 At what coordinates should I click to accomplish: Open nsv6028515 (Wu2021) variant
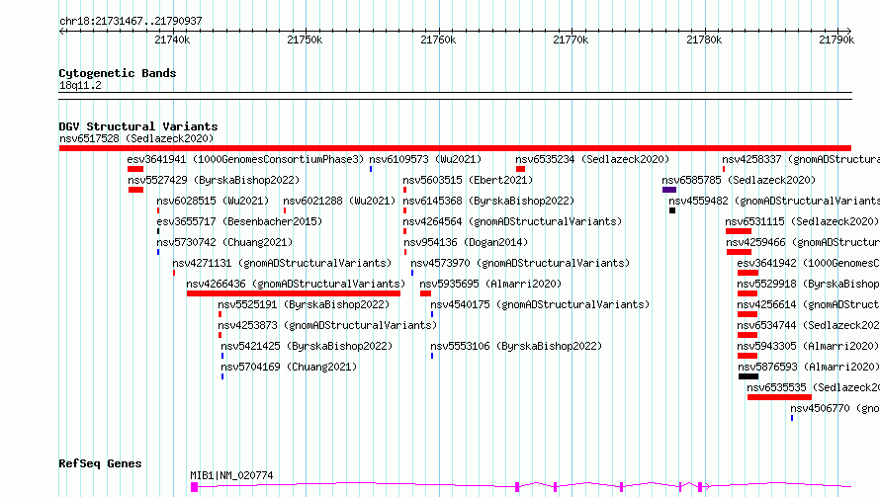coord(213,201)
